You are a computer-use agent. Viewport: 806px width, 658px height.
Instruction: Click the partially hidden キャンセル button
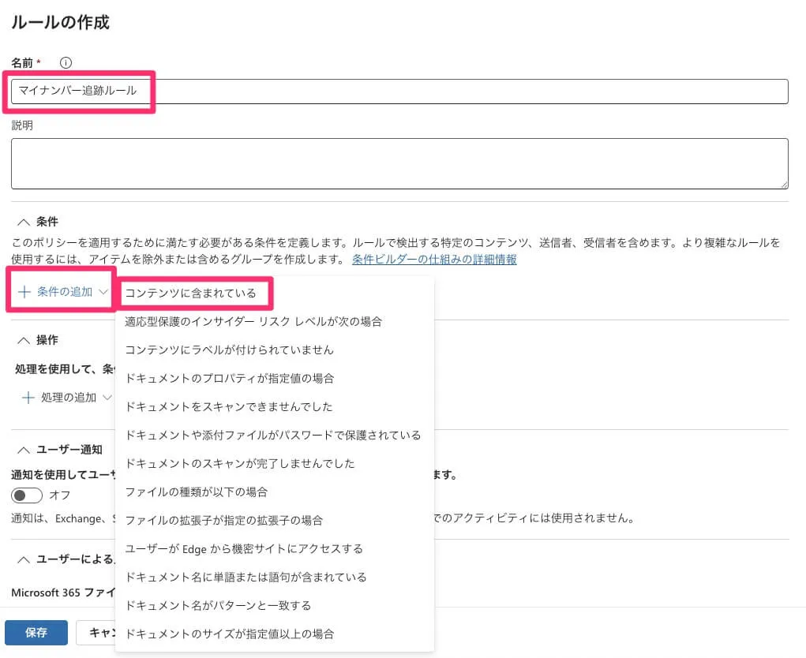pyautogui.click(x=96, y=632)
